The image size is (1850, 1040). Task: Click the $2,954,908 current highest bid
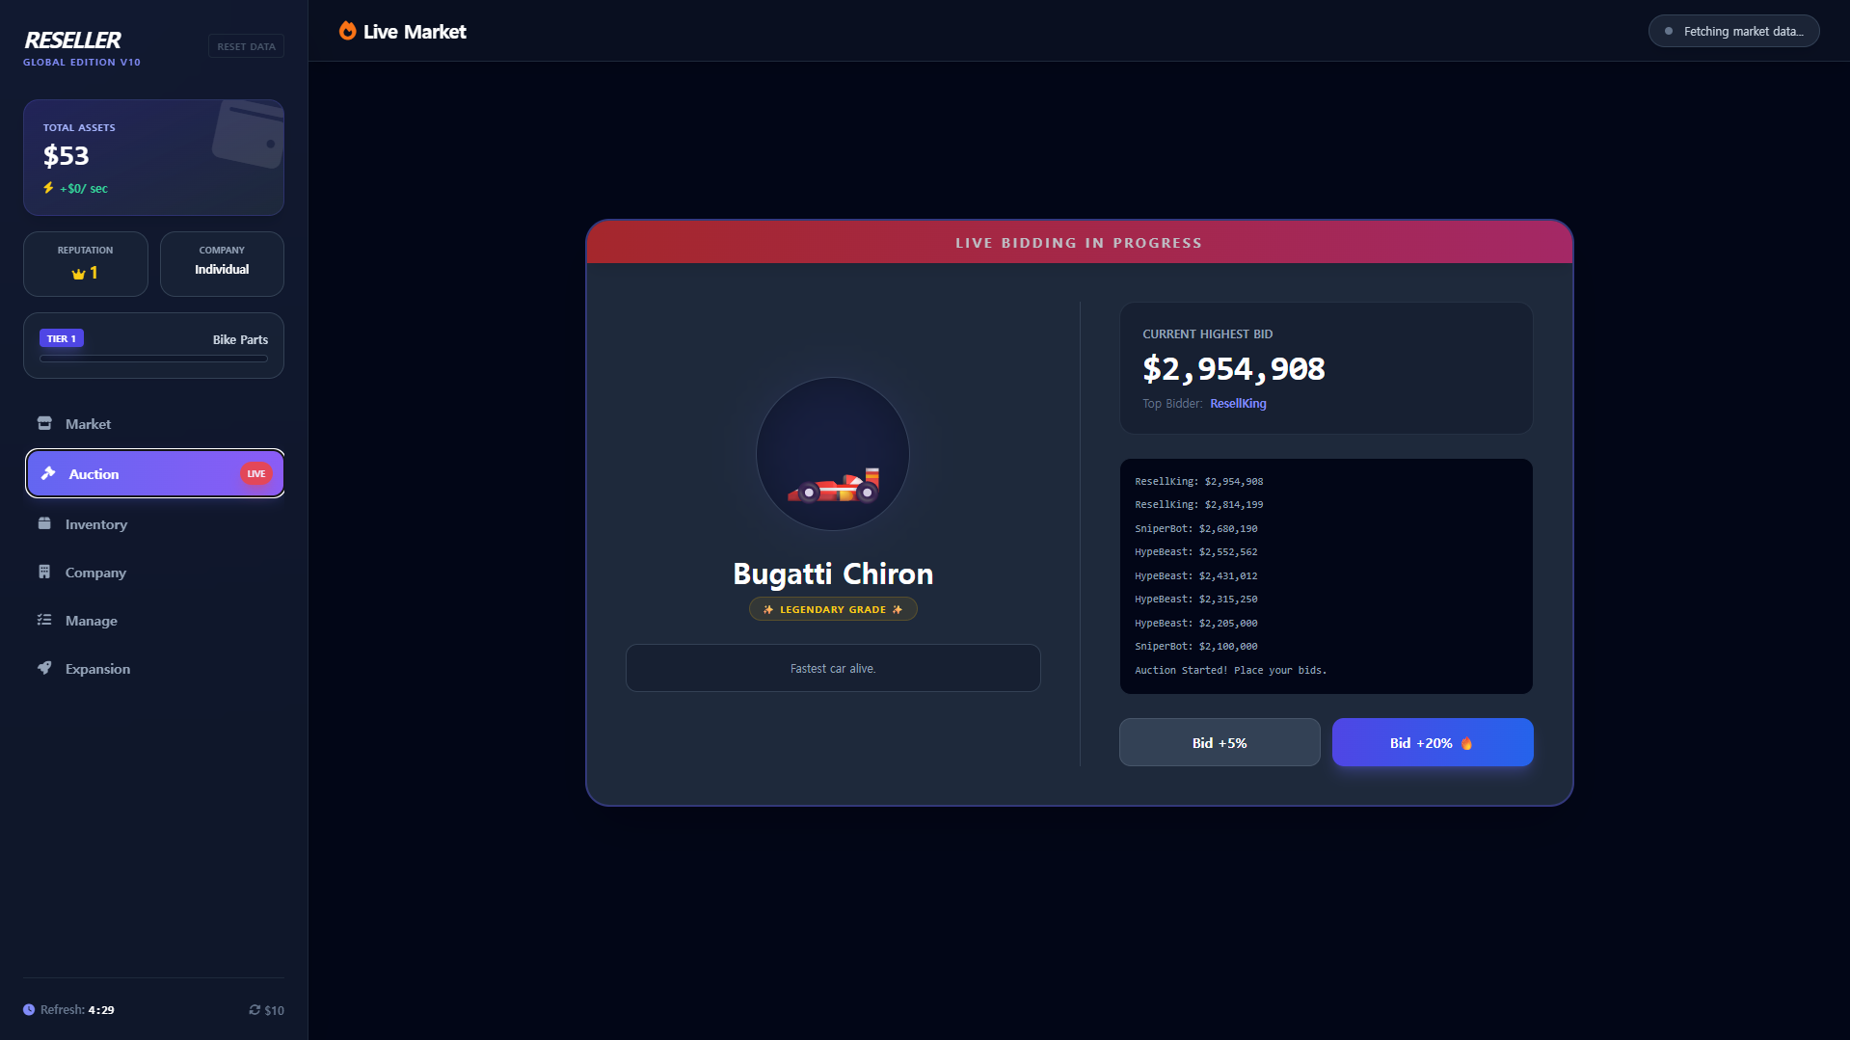click(x=1233, y=368)
